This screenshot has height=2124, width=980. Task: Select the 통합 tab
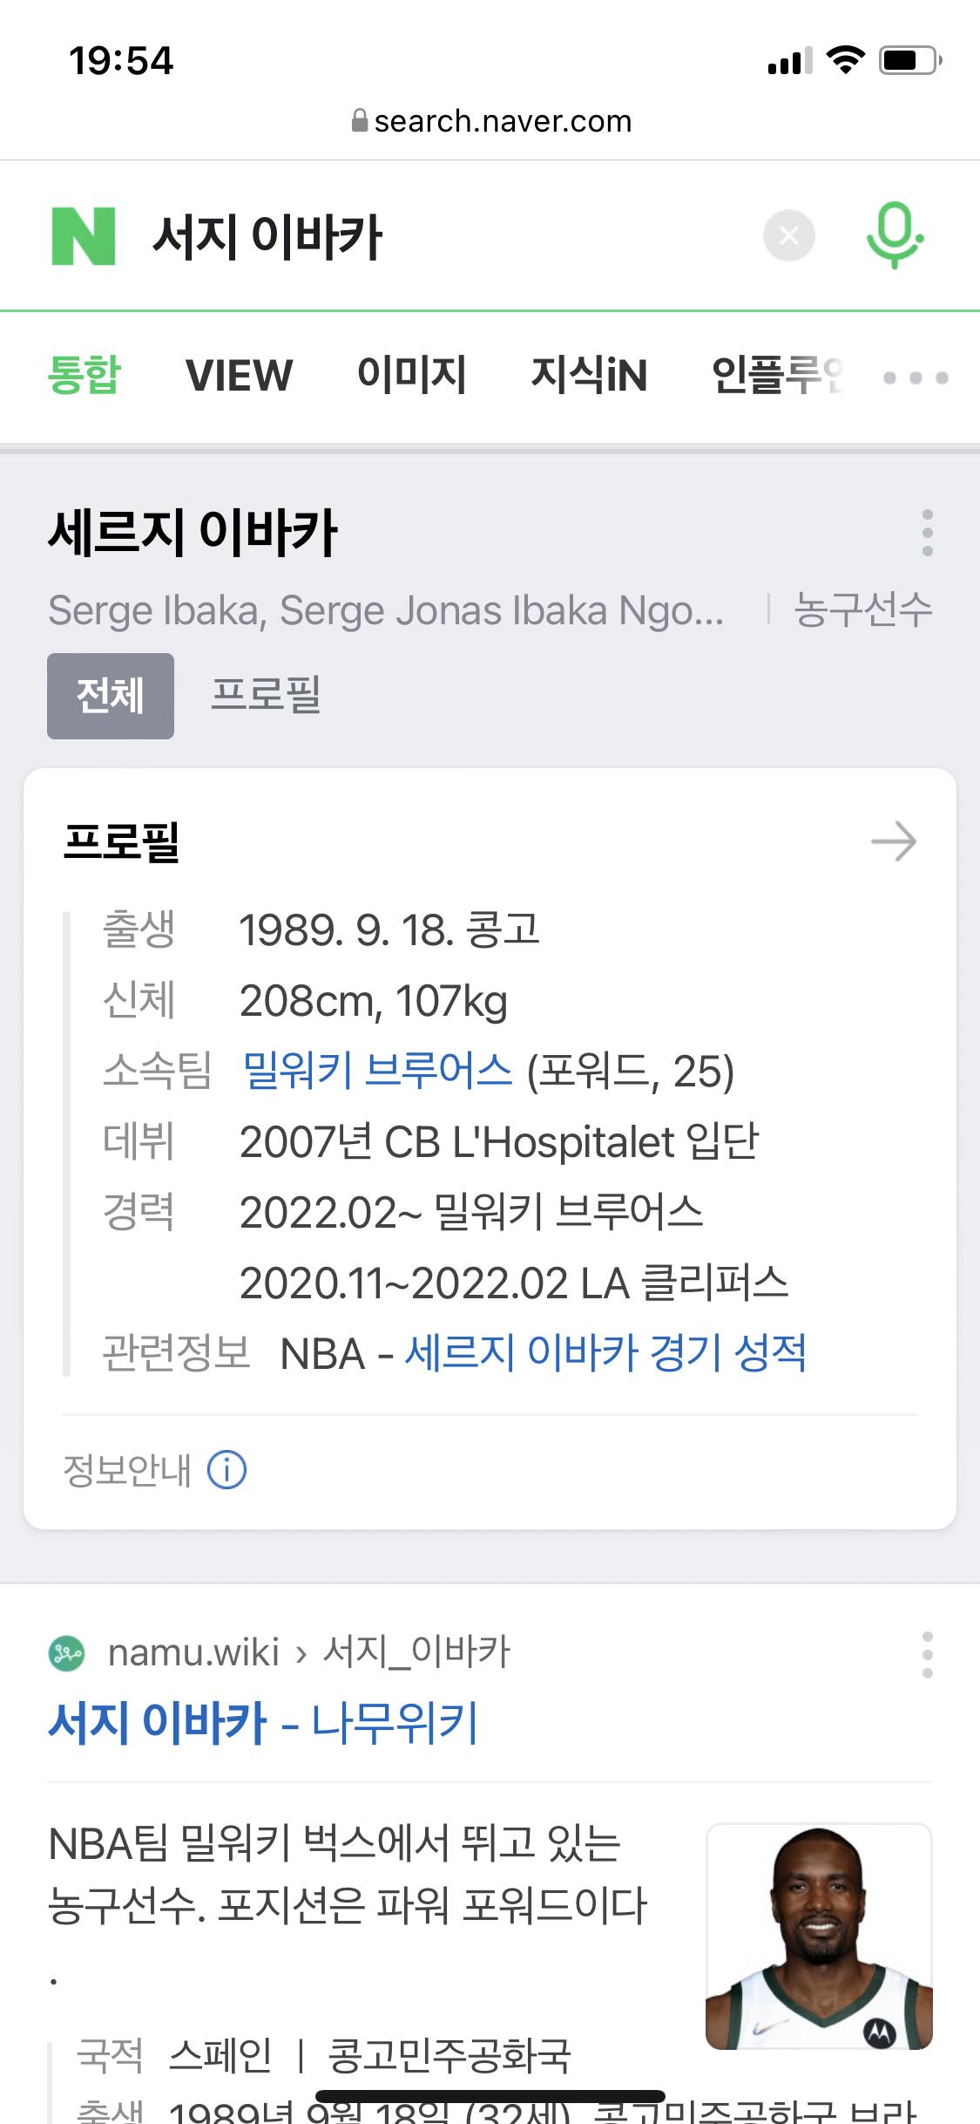pos(84,376)
